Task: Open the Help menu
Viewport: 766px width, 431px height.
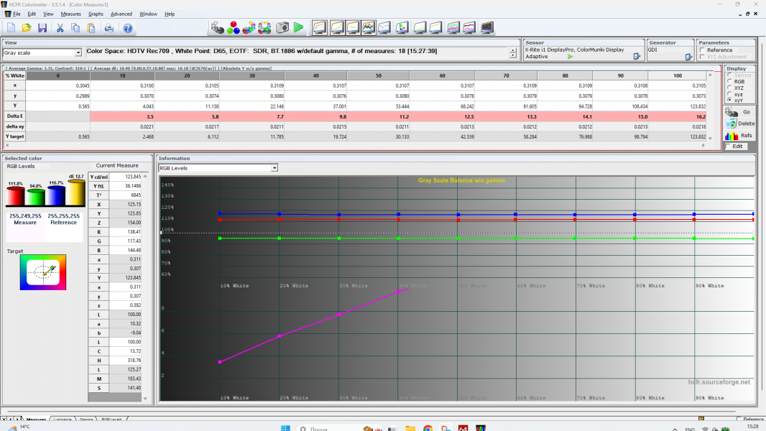Action: [170, 14]
